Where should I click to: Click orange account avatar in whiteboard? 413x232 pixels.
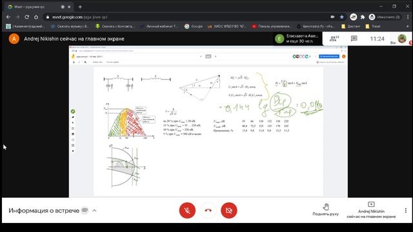click(x=343, y=56)
